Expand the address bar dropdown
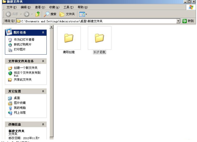197x142 pixels. click(x=178, y=21)
